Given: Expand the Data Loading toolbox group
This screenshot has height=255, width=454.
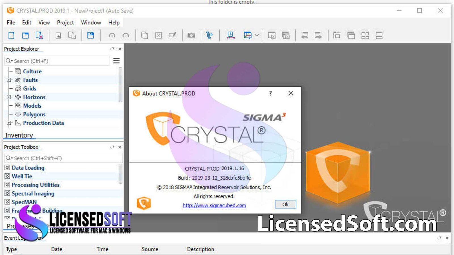Looking at the screenshot, I should coord(7,167).
